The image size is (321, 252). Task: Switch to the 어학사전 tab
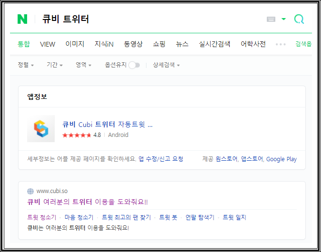tap(253, 44)
